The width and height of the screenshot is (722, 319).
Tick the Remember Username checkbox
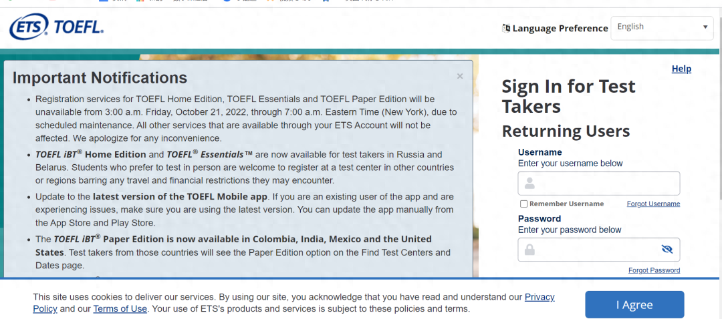click(x=523, y=204)
